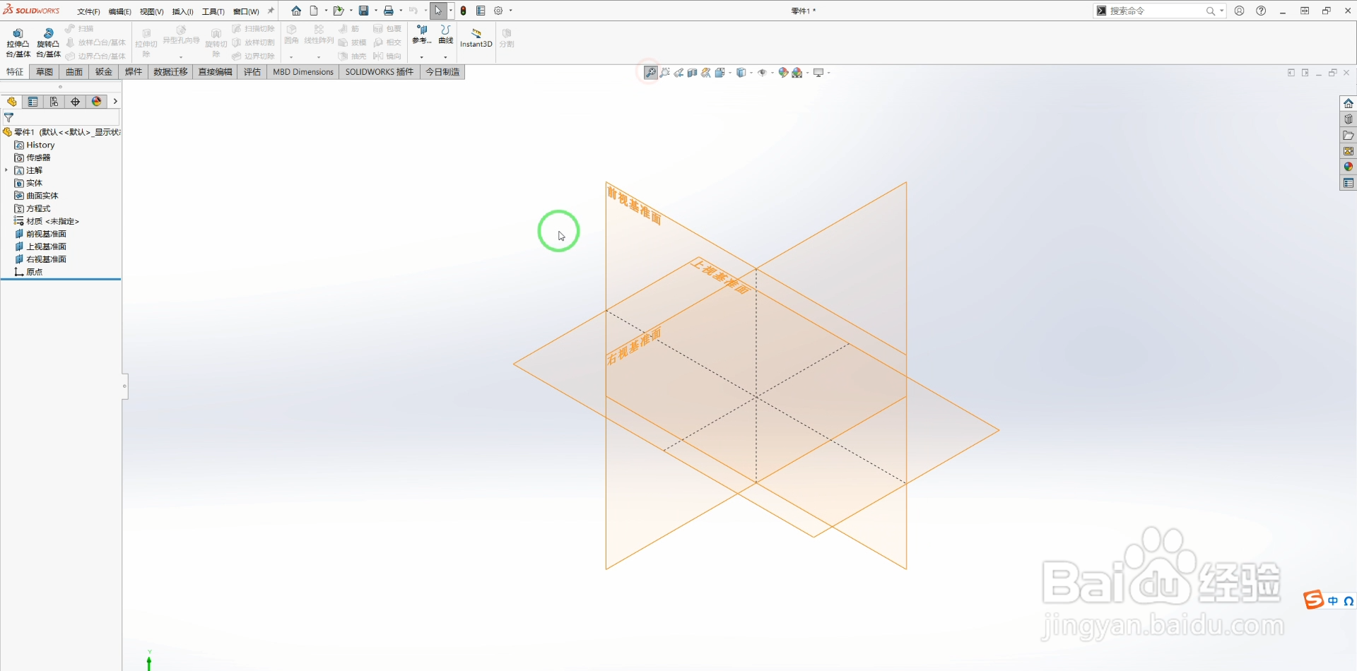Click the Edit Appearance color ball icon

pos(783,73)
